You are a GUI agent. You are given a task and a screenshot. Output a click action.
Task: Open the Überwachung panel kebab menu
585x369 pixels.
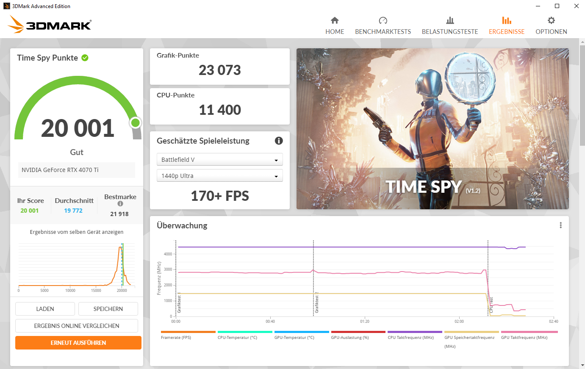click(x=560, y=225)
